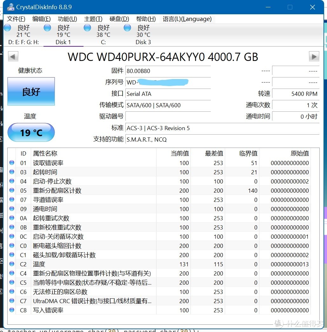Click the blue dot beside attribute 01 读取错误率
This screenshot has height=332, width=327.
click(x=11, y=163)
